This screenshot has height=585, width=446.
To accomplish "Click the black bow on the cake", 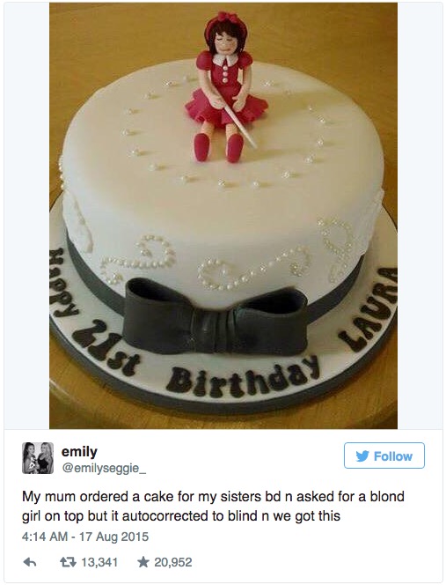I will (x=216, y=317).
